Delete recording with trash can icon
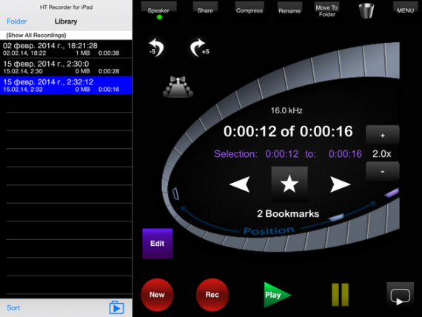Viewport: 422px width, 317px height. (x=366, y=11)
